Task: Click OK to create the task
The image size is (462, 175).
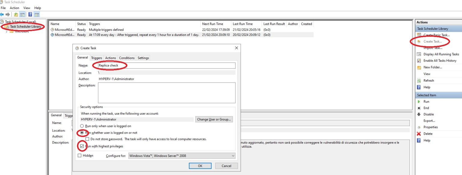Action: [x=200, y=165]
